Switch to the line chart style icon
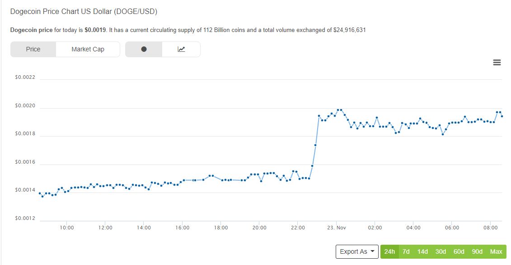Viewport: 511px width, 265px height. click(181, 49)
